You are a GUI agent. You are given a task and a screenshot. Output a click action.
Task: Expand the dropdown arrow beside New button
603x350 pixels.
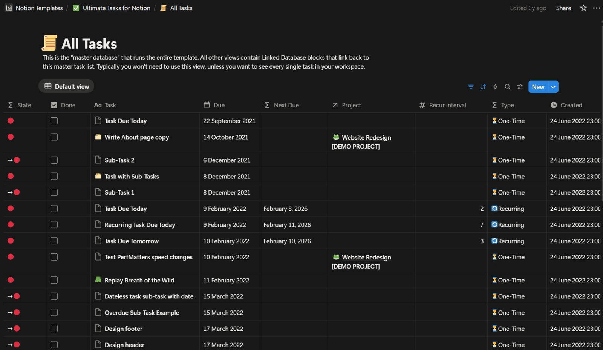[x=553, y=87]
